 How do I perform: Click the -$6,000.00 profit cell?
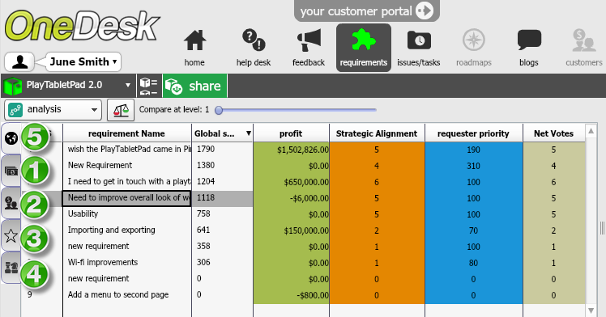(x=292, y=198)
